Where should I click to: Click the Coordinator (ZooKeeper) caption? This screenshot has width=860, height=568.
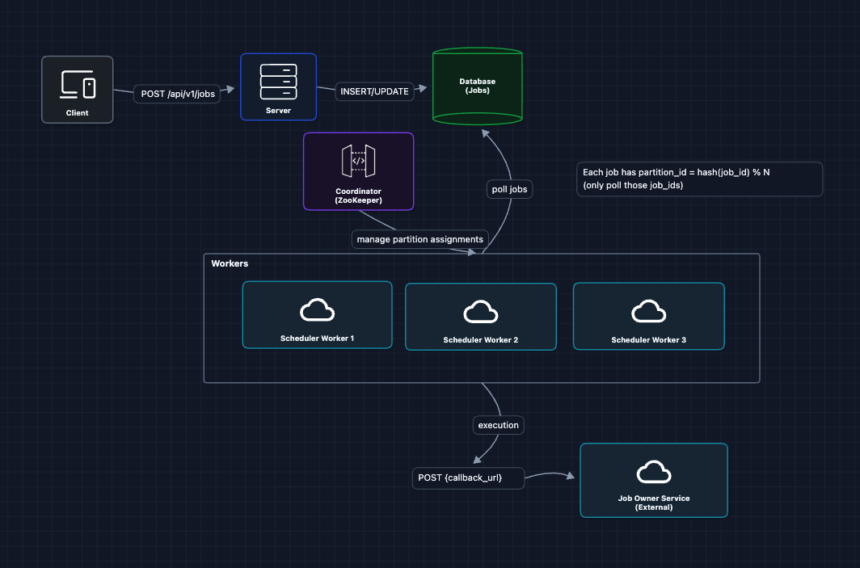click(358, 196)
